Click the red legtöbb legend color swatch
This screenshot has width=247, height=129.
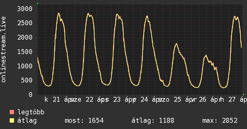(12, 112)
